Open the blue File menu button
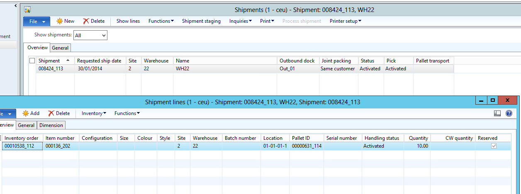Screen dimensions: 521x194 37,22
